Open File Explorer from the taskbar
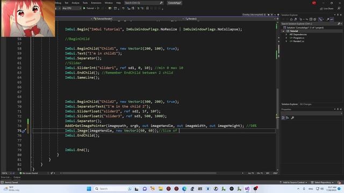This screenshot has height=193, width=344. click(161, 189)
